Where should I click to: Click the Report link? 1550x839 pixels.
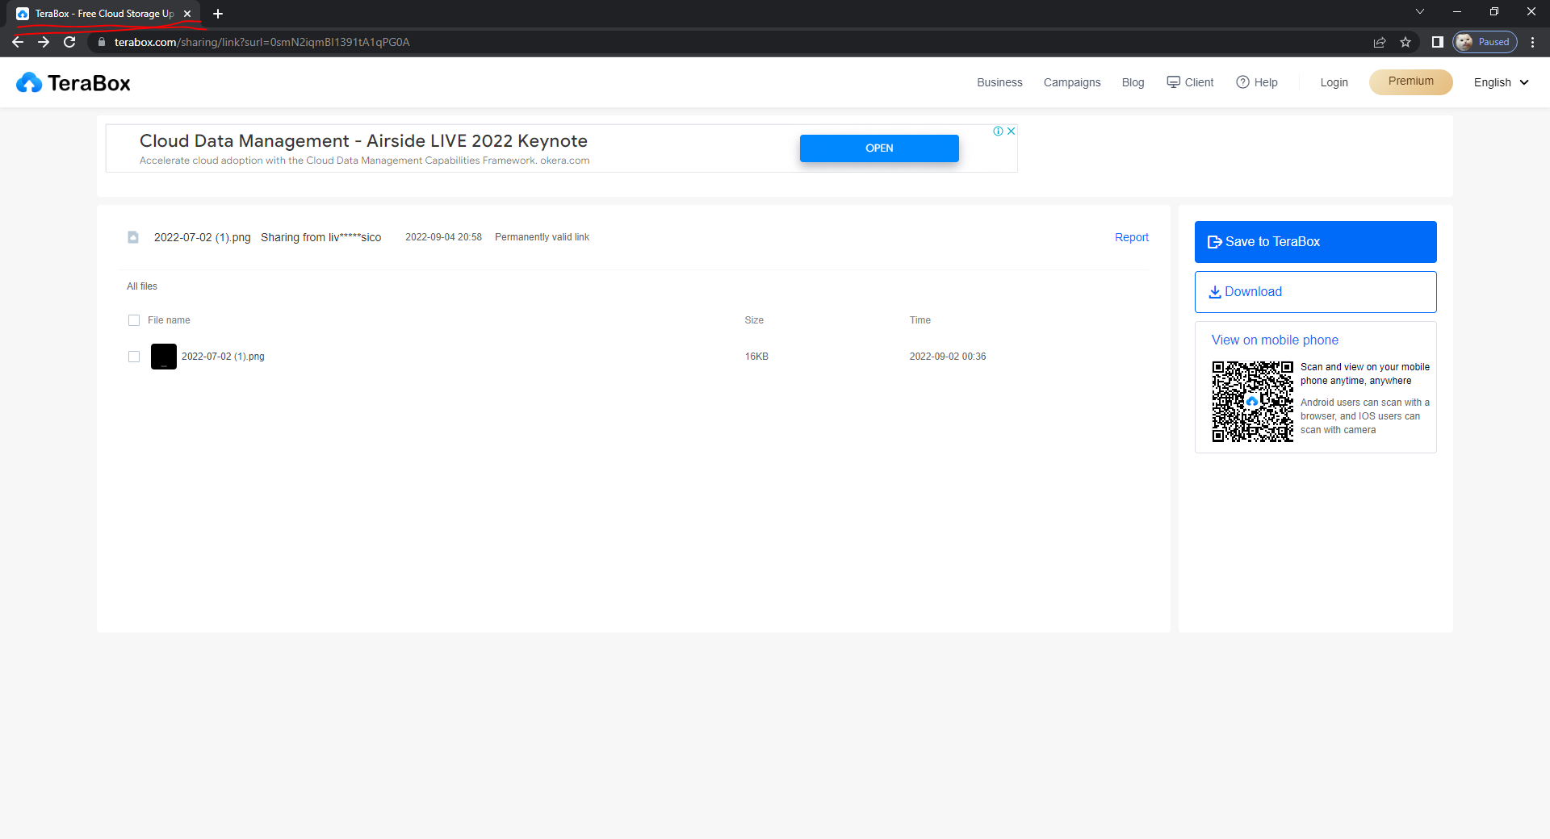tap(1131, 236)
